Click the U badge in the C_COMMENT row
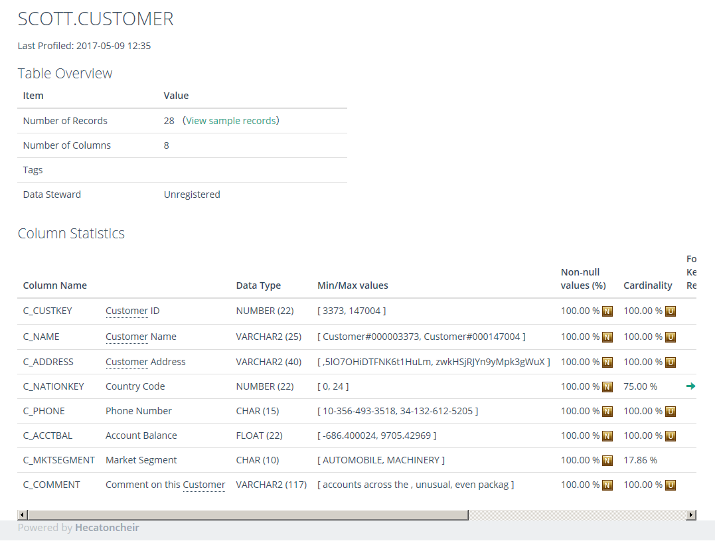Screen dimensions: 715x549 click(x=670, y=485)
